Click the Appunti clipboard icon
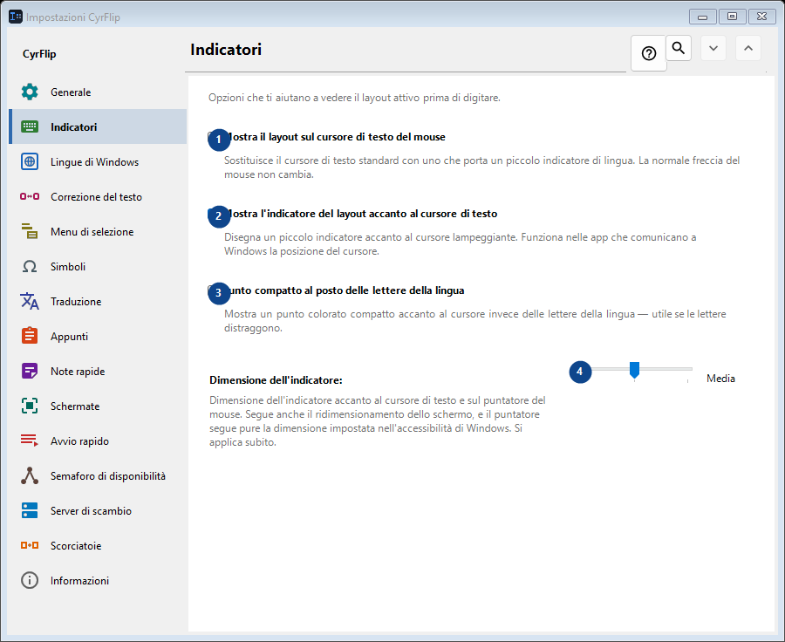The image size is (785, 642). tap(30, 336)
